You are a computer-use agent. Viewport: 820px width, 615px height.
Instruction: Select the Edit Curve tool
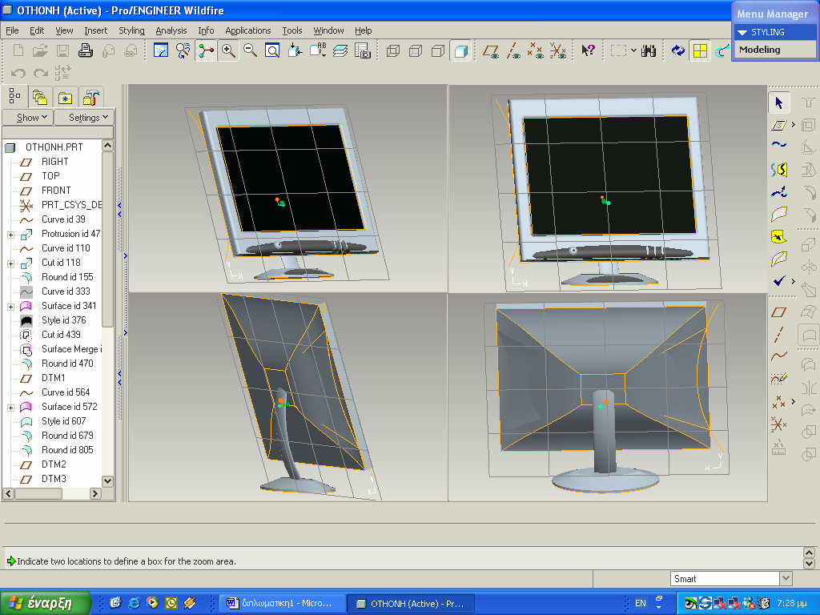pos(778,192)
